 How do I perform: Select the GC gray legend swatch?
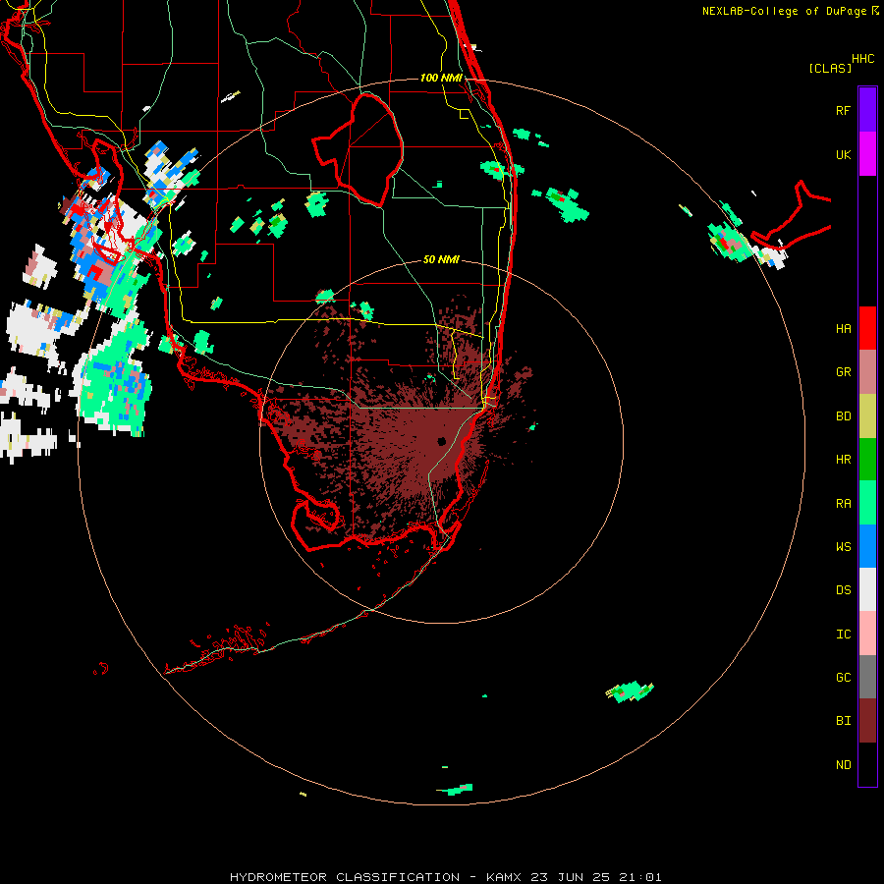(867, 677)
